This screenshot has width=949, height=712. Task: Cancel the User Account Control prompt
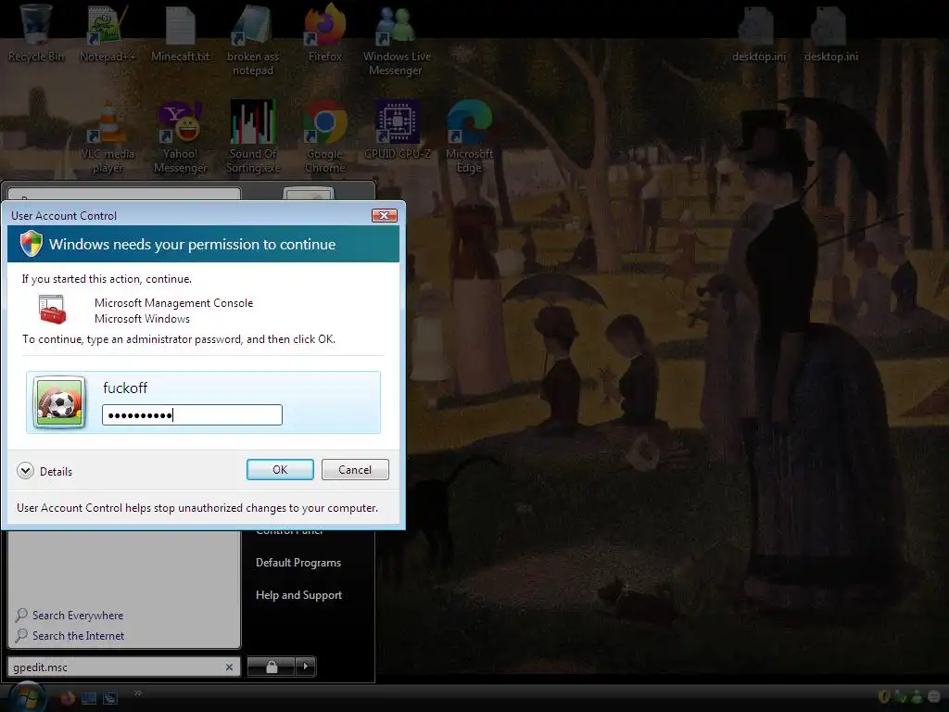pos(355,470)
